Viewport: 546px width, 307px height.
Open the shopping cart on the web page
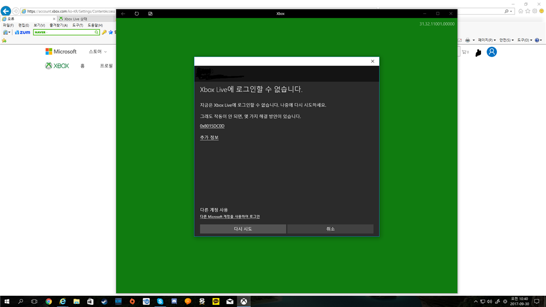(465, 52)
